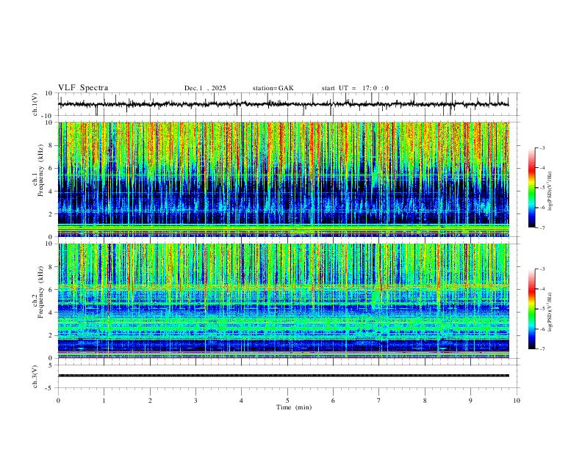
Task: Click the "10" tick label on time axis
Action: coord(517,401)
